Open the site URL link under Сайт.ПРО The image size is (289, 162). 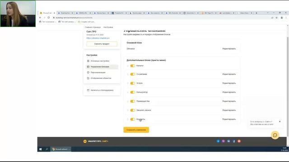tap(98, 38)
